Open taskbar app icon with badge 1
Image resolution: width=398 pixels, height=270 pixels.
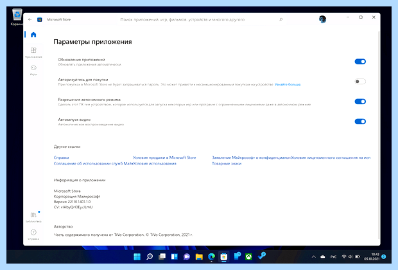pyautogui.click(x=237, y=256)
